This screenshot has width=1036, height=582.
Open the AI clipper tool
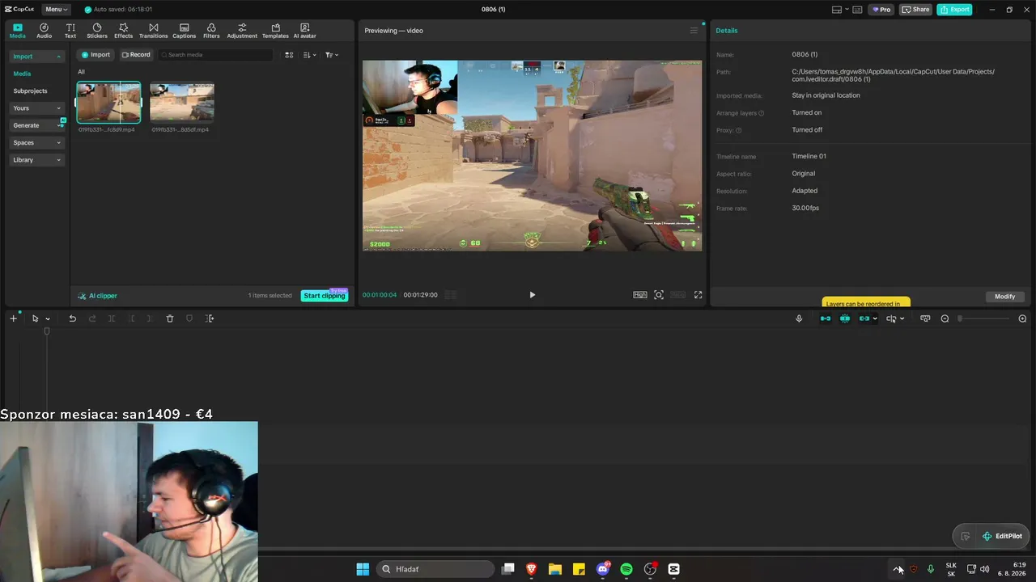click(x=97, y=296)
